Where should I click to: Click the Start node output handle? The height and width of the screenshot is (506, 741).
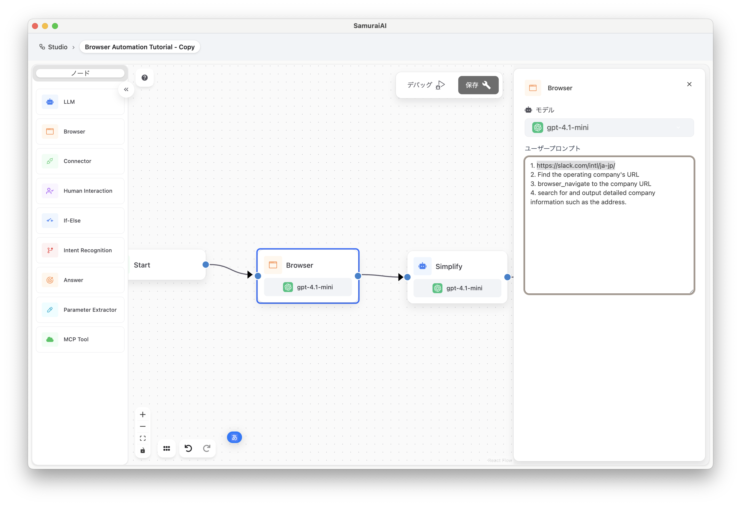[x=206, y=265]
